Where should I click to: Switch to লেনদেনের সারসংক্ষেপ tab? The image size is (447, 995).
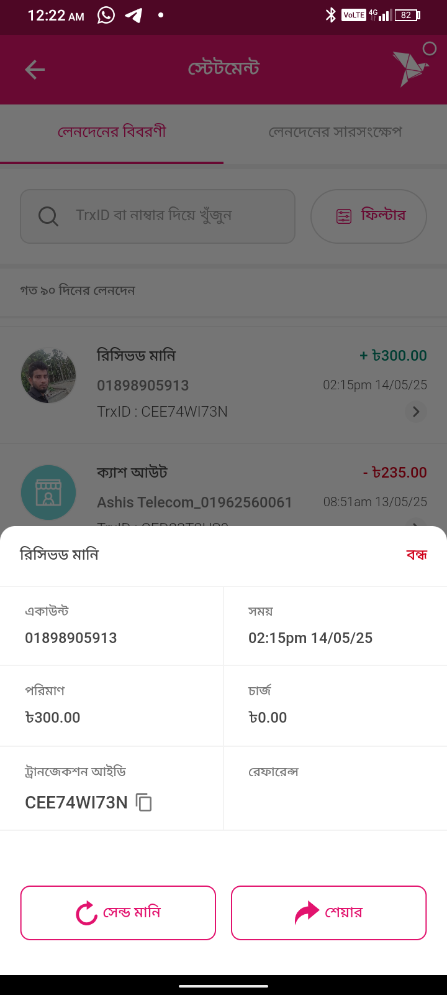click(x=335, y=132)
